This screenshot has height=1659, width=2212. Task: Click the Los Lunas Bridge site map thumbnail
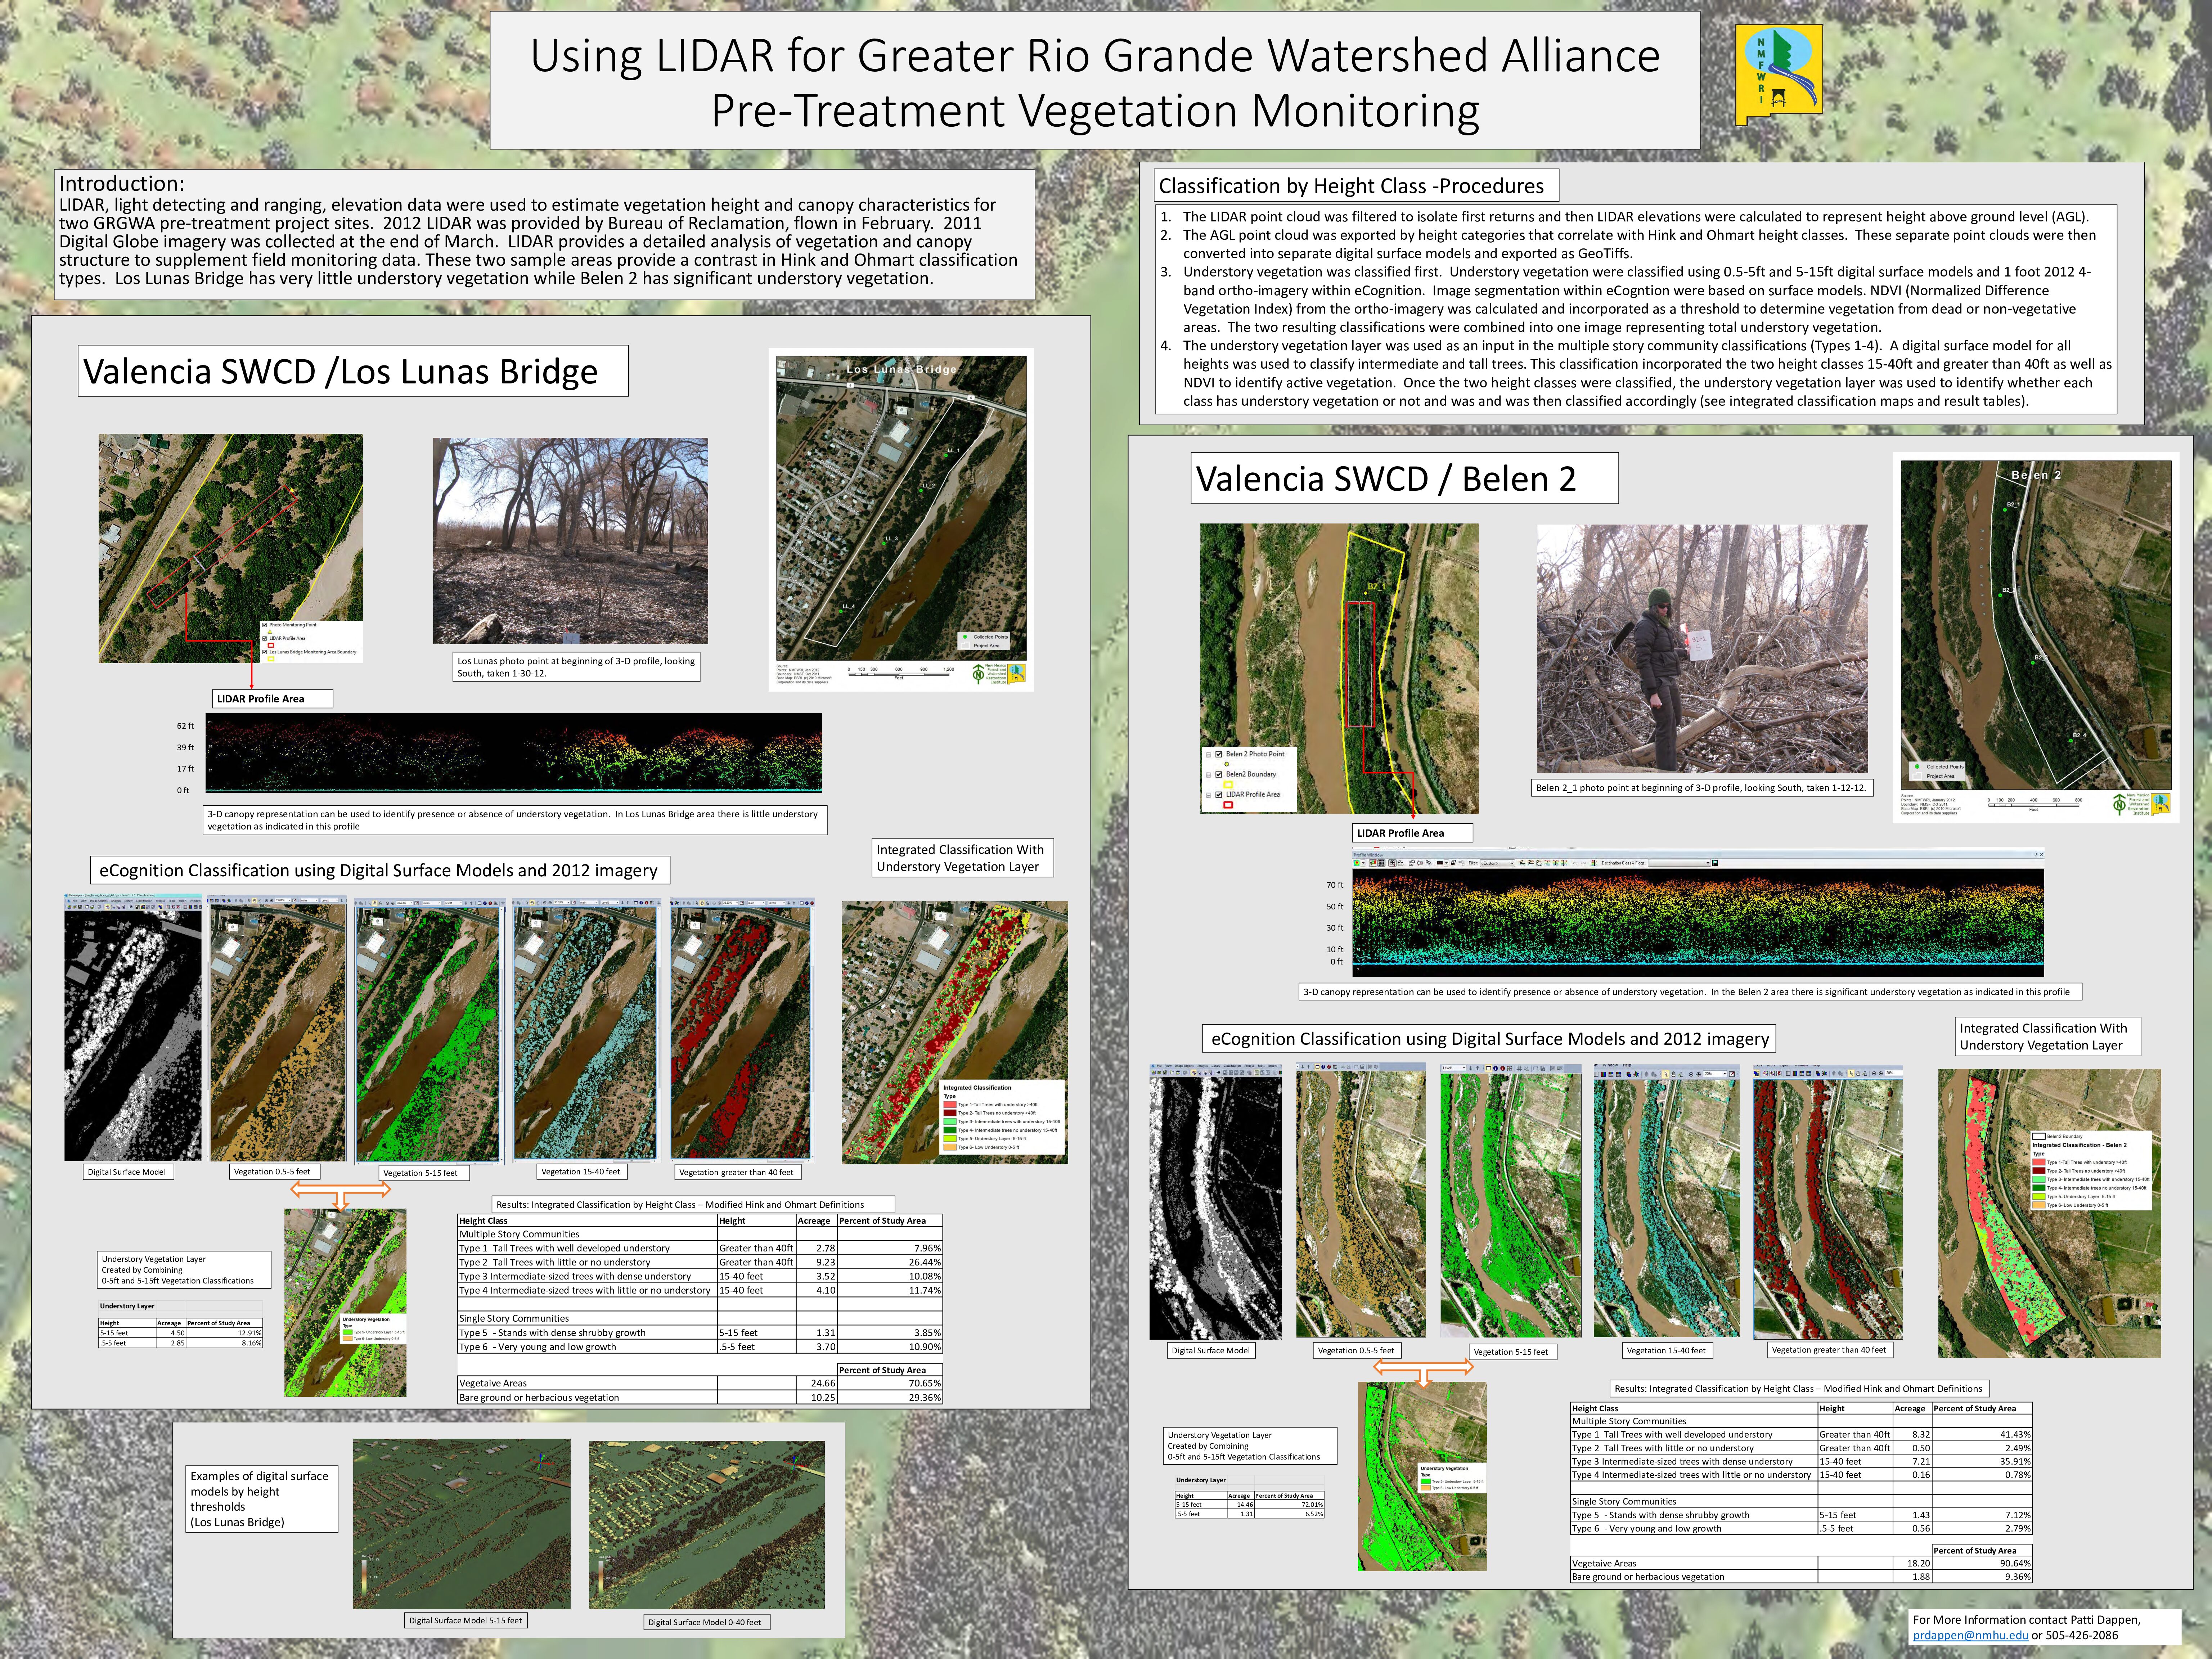(901, 519)
